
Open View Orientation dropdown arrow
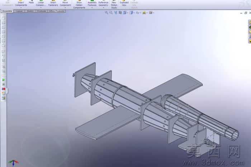(128, 13)
